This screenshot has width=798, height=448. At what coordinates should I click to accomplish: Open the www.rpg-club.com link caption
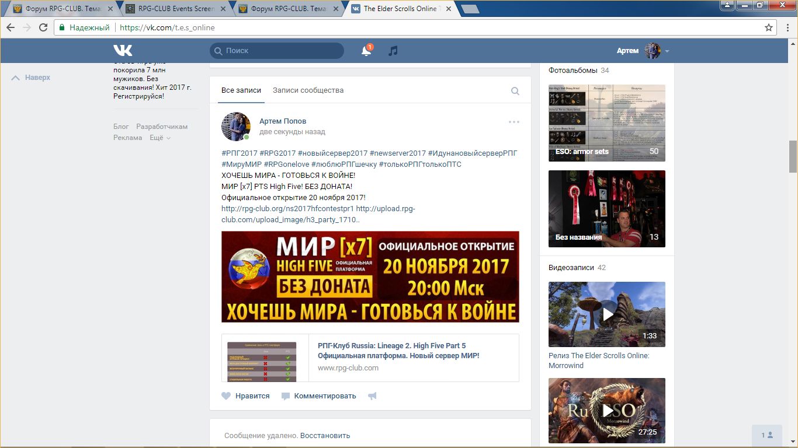click(348, 368)
